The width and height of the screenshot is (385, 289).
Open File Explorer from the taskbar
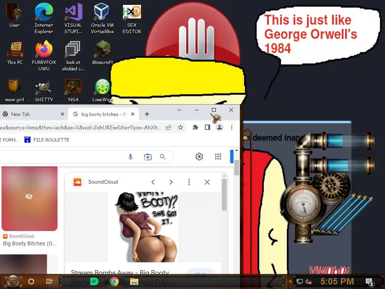134,281
